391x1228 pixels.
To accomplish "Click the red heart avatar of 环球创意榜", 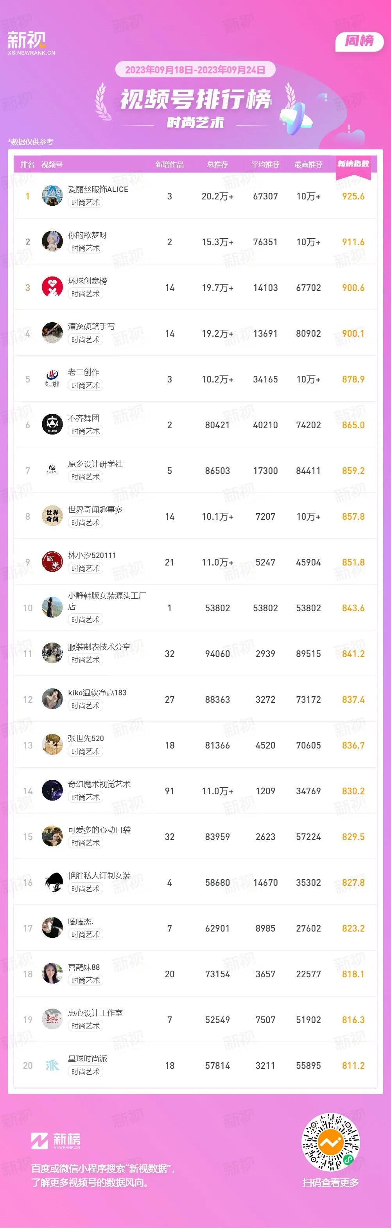I will coord(52,287).
